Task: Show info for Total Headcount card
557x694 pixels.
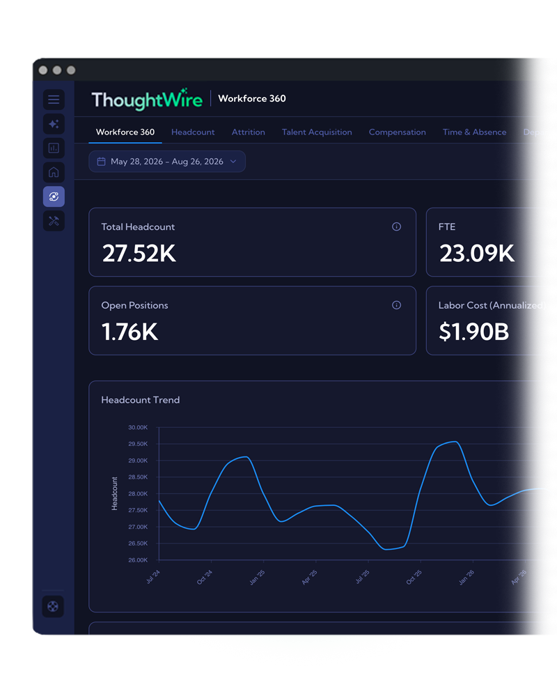Action: 396,226
